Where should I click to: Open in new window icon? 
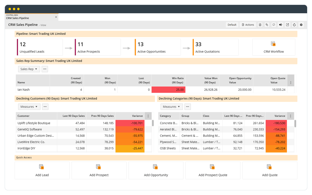point(288,25)
